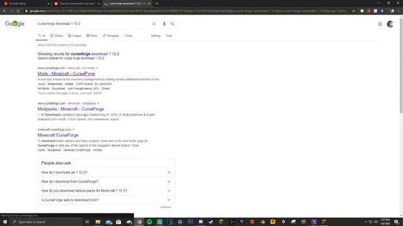Switch to the News results tab
403x226 pixels.
(x=92, y=36)
